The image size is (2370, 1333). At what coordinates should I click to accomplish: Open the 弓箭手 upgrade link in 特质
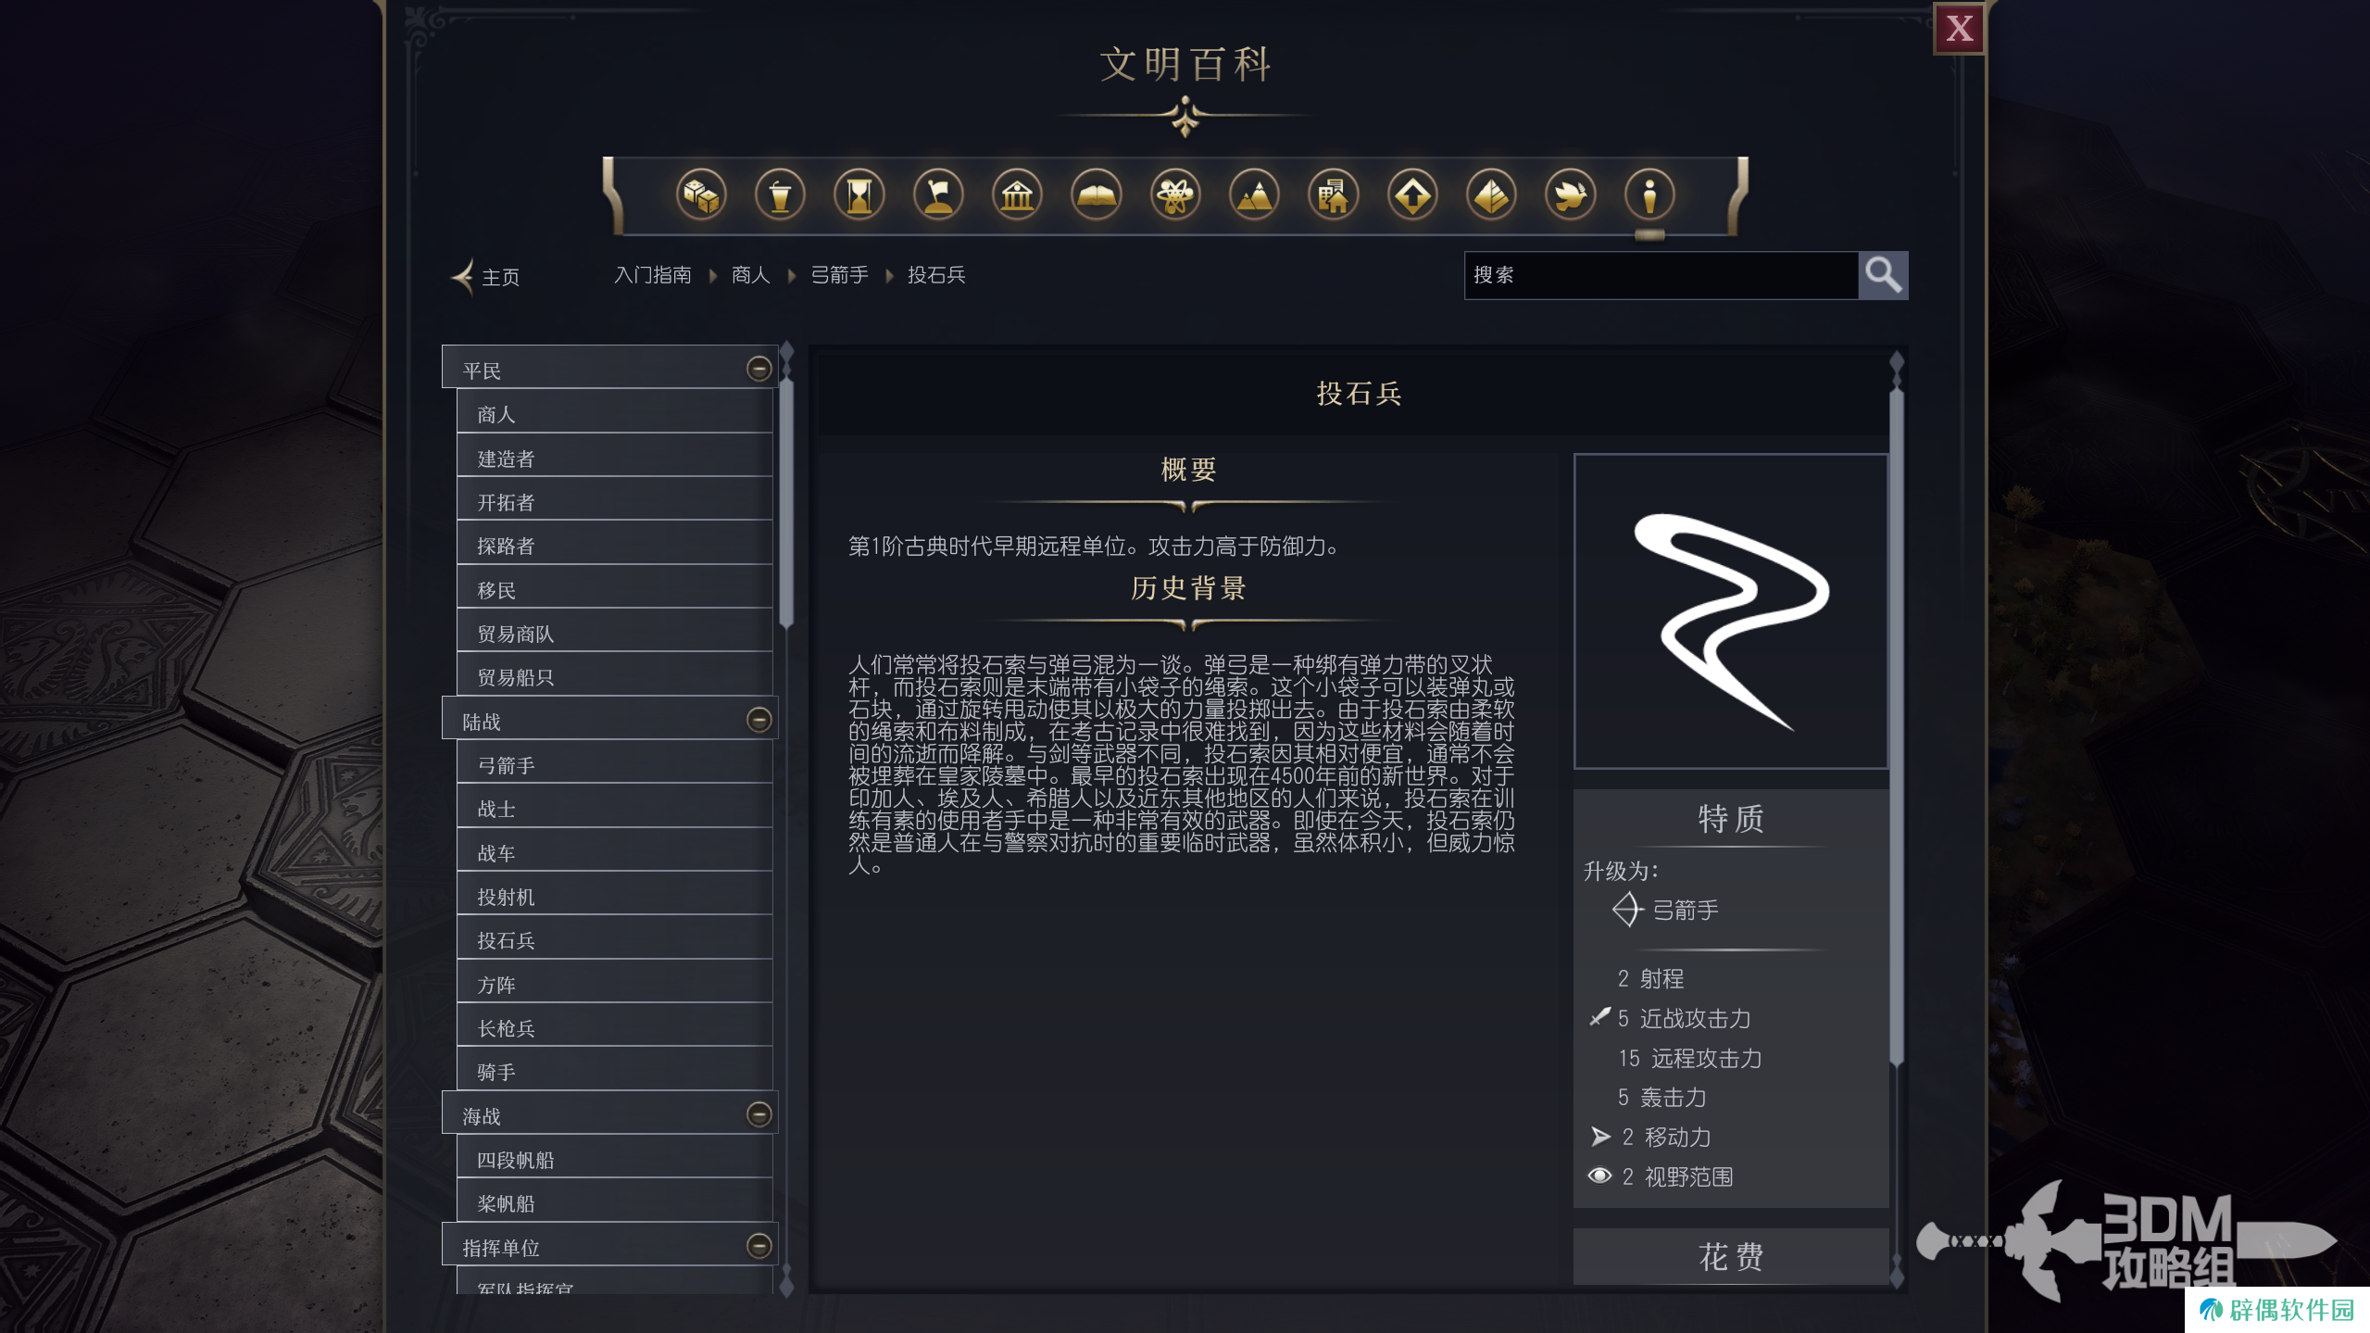coord(1686,911)
